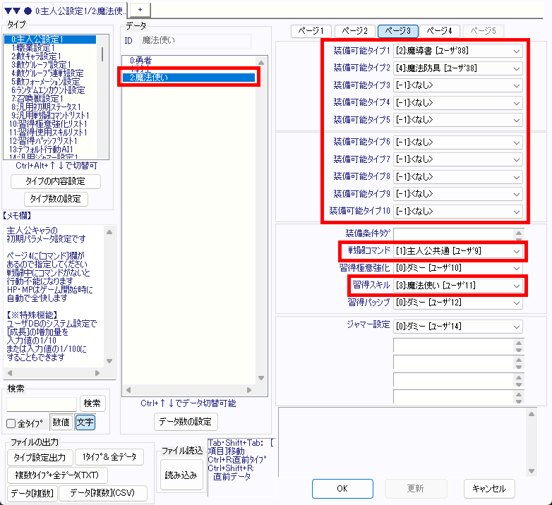Open タイプの内容設定 settings

point(56,181)
